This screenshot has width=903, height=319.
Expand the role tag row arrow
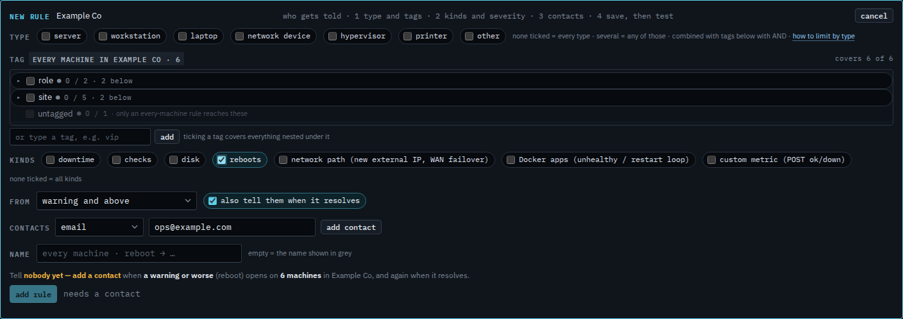[19, 81]
